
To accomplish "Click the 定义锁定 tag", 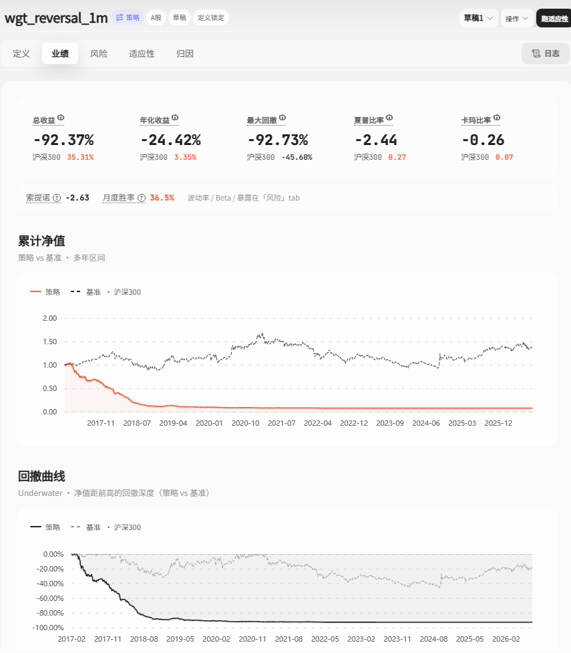I will point(210,17).
